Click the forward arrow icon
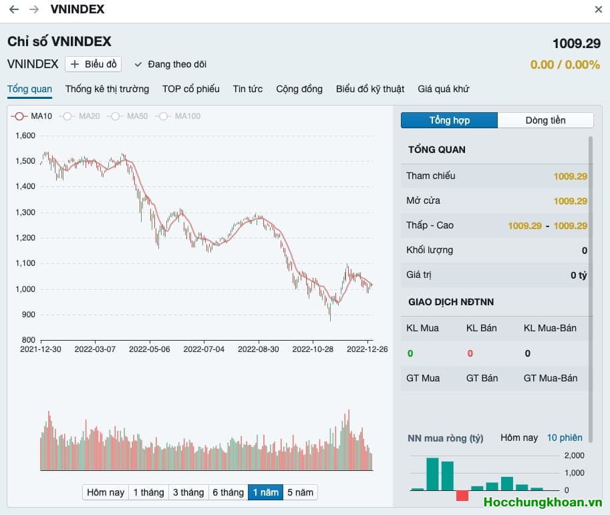 34,9
